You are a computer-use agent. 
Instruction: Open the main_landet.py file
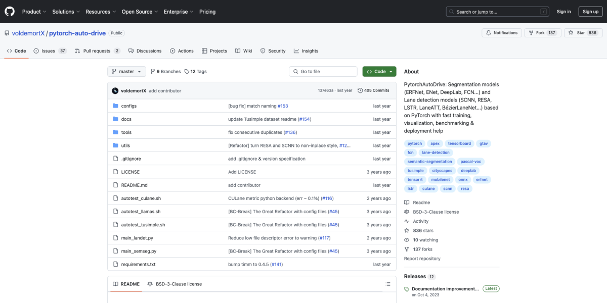coord(137,238)
